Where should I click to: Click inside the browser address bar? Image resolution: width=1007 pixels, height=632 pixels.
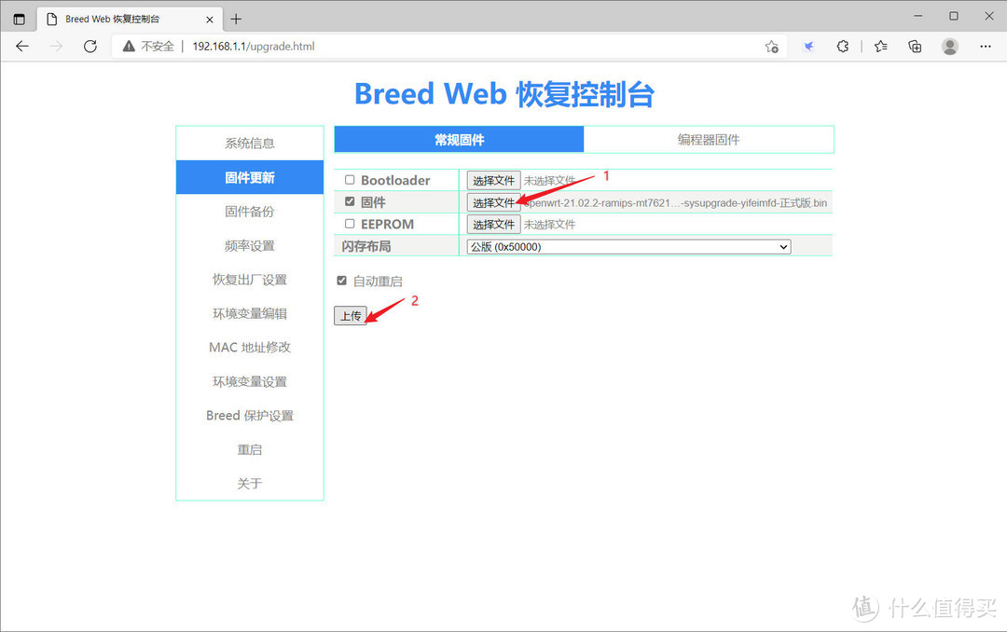[x=373, y=46]
